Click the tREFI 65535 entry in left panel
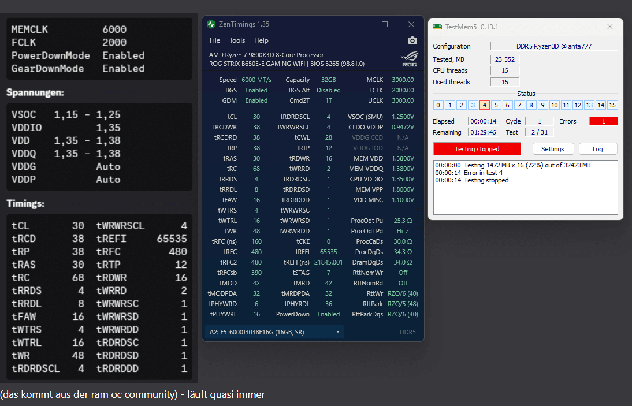632x406 pixels. [142, 239]
